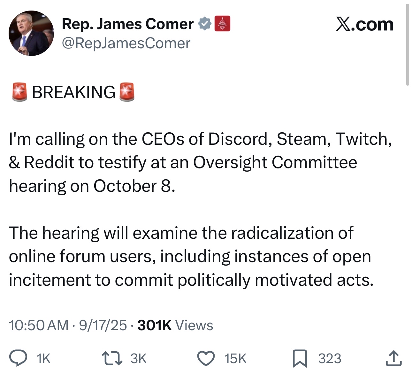
Task: Click the vertical scrollbar on the right edge
Action: pos(408,45)
